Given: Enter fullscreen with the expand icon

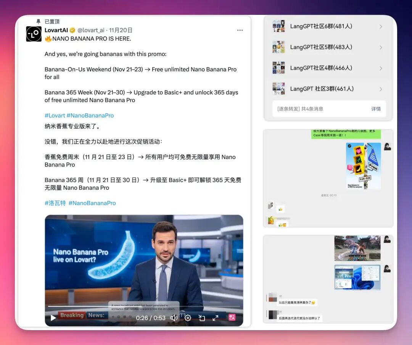Looking at the screenshot, I should coord(215,318).
